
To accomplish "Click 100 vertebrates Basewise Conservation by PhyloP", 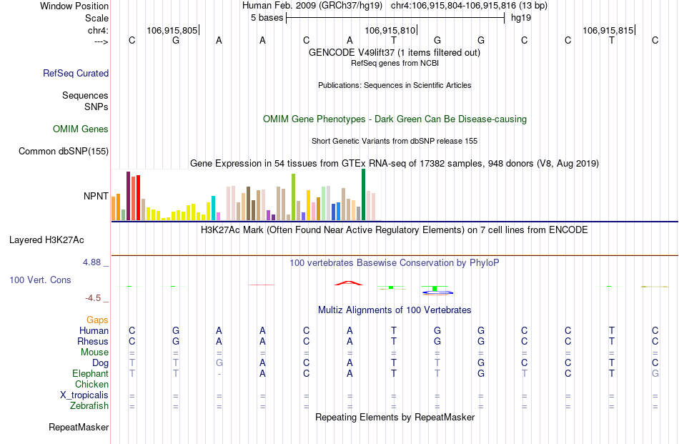I will (395, 263).
